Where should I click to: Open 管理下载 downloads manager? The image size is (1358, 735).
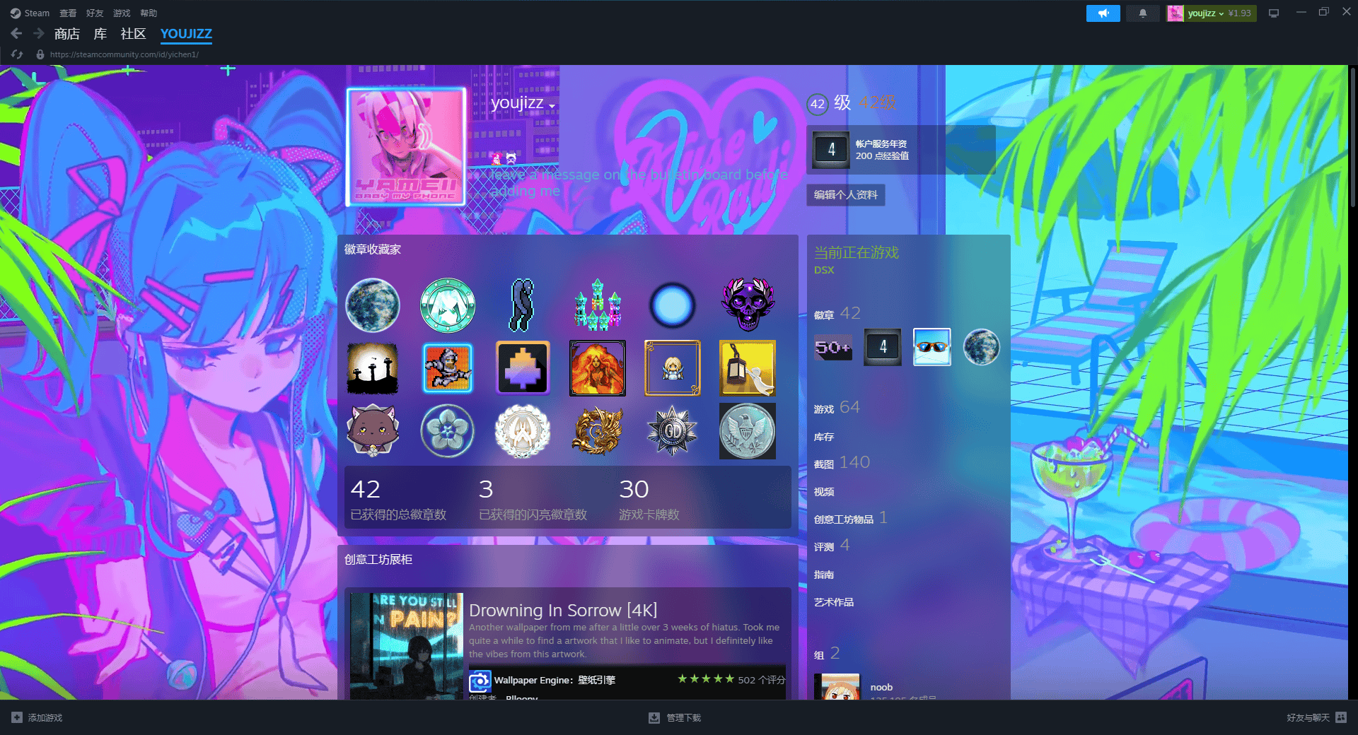(x=675, y=717)
